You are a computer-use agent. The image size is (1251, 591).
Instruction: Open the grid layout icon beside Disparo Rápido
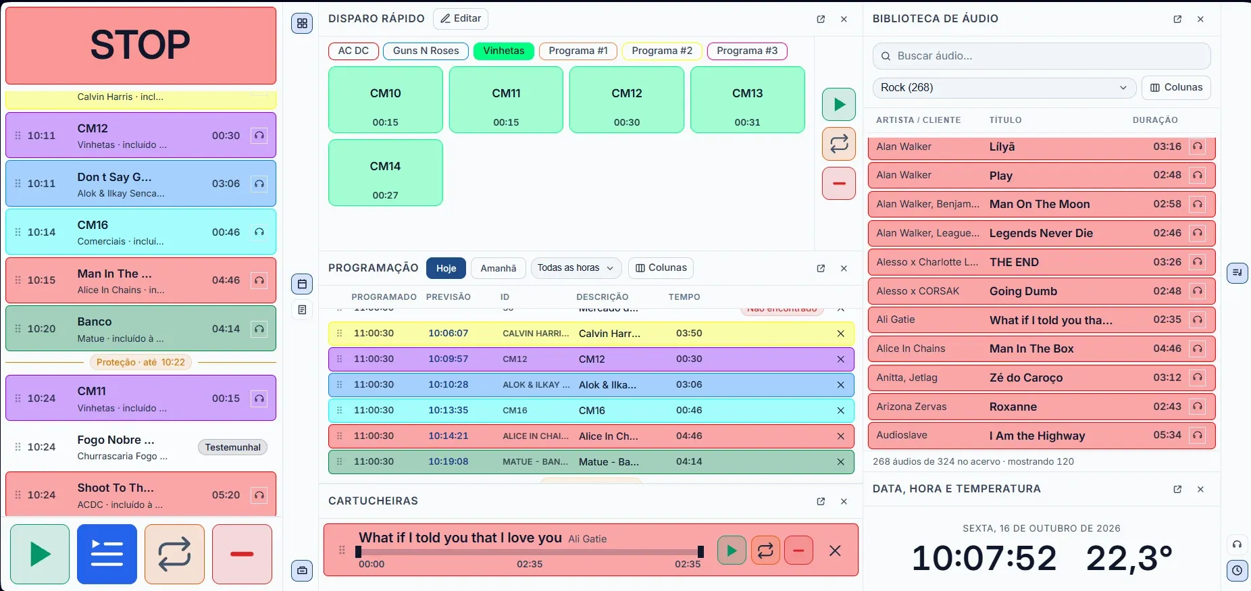(x=302, y=23)
